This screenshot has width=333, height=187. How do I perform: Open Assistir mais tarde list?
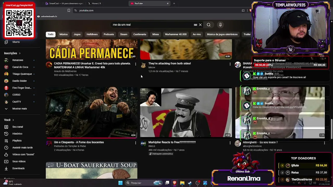20,148
